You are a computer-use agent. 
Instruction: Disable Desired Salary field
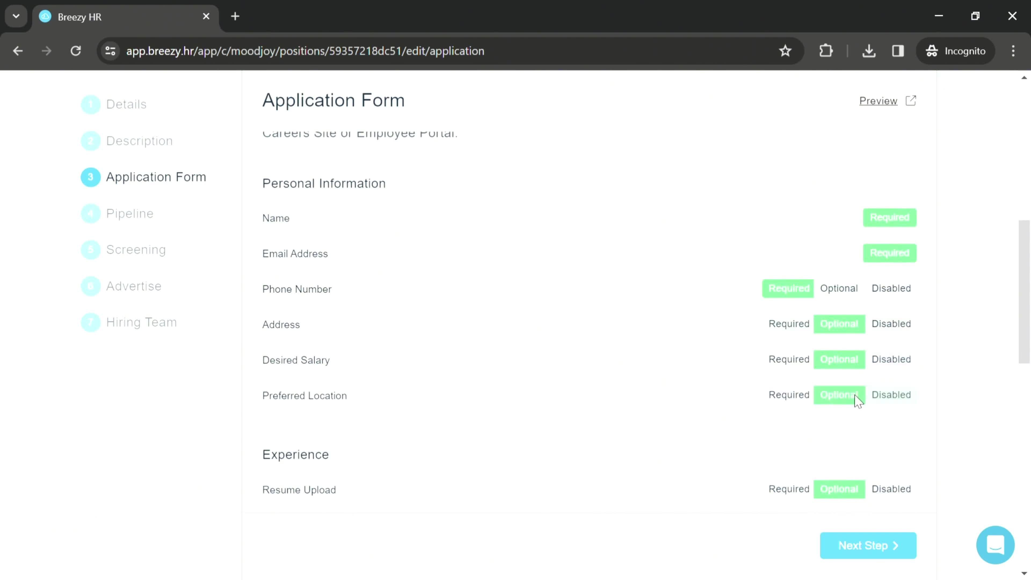891,359
